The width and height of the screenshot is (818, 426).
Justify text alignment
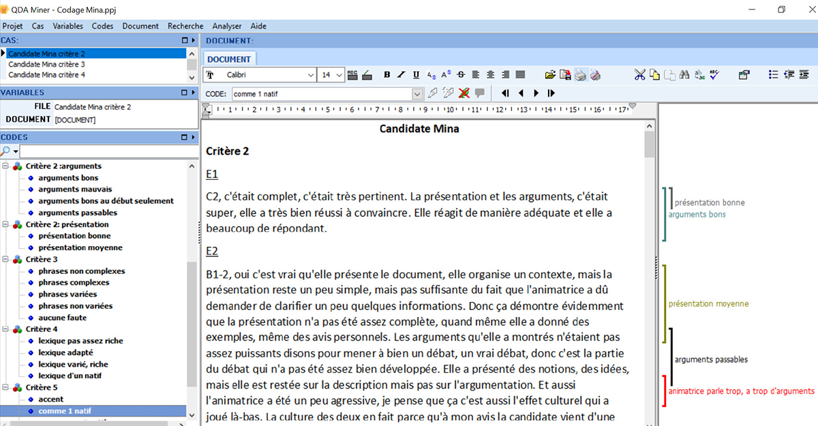pyautogui.click(x=521, y=75)
